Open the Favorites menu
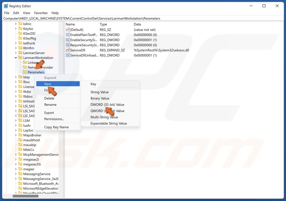 pos(41,13)
